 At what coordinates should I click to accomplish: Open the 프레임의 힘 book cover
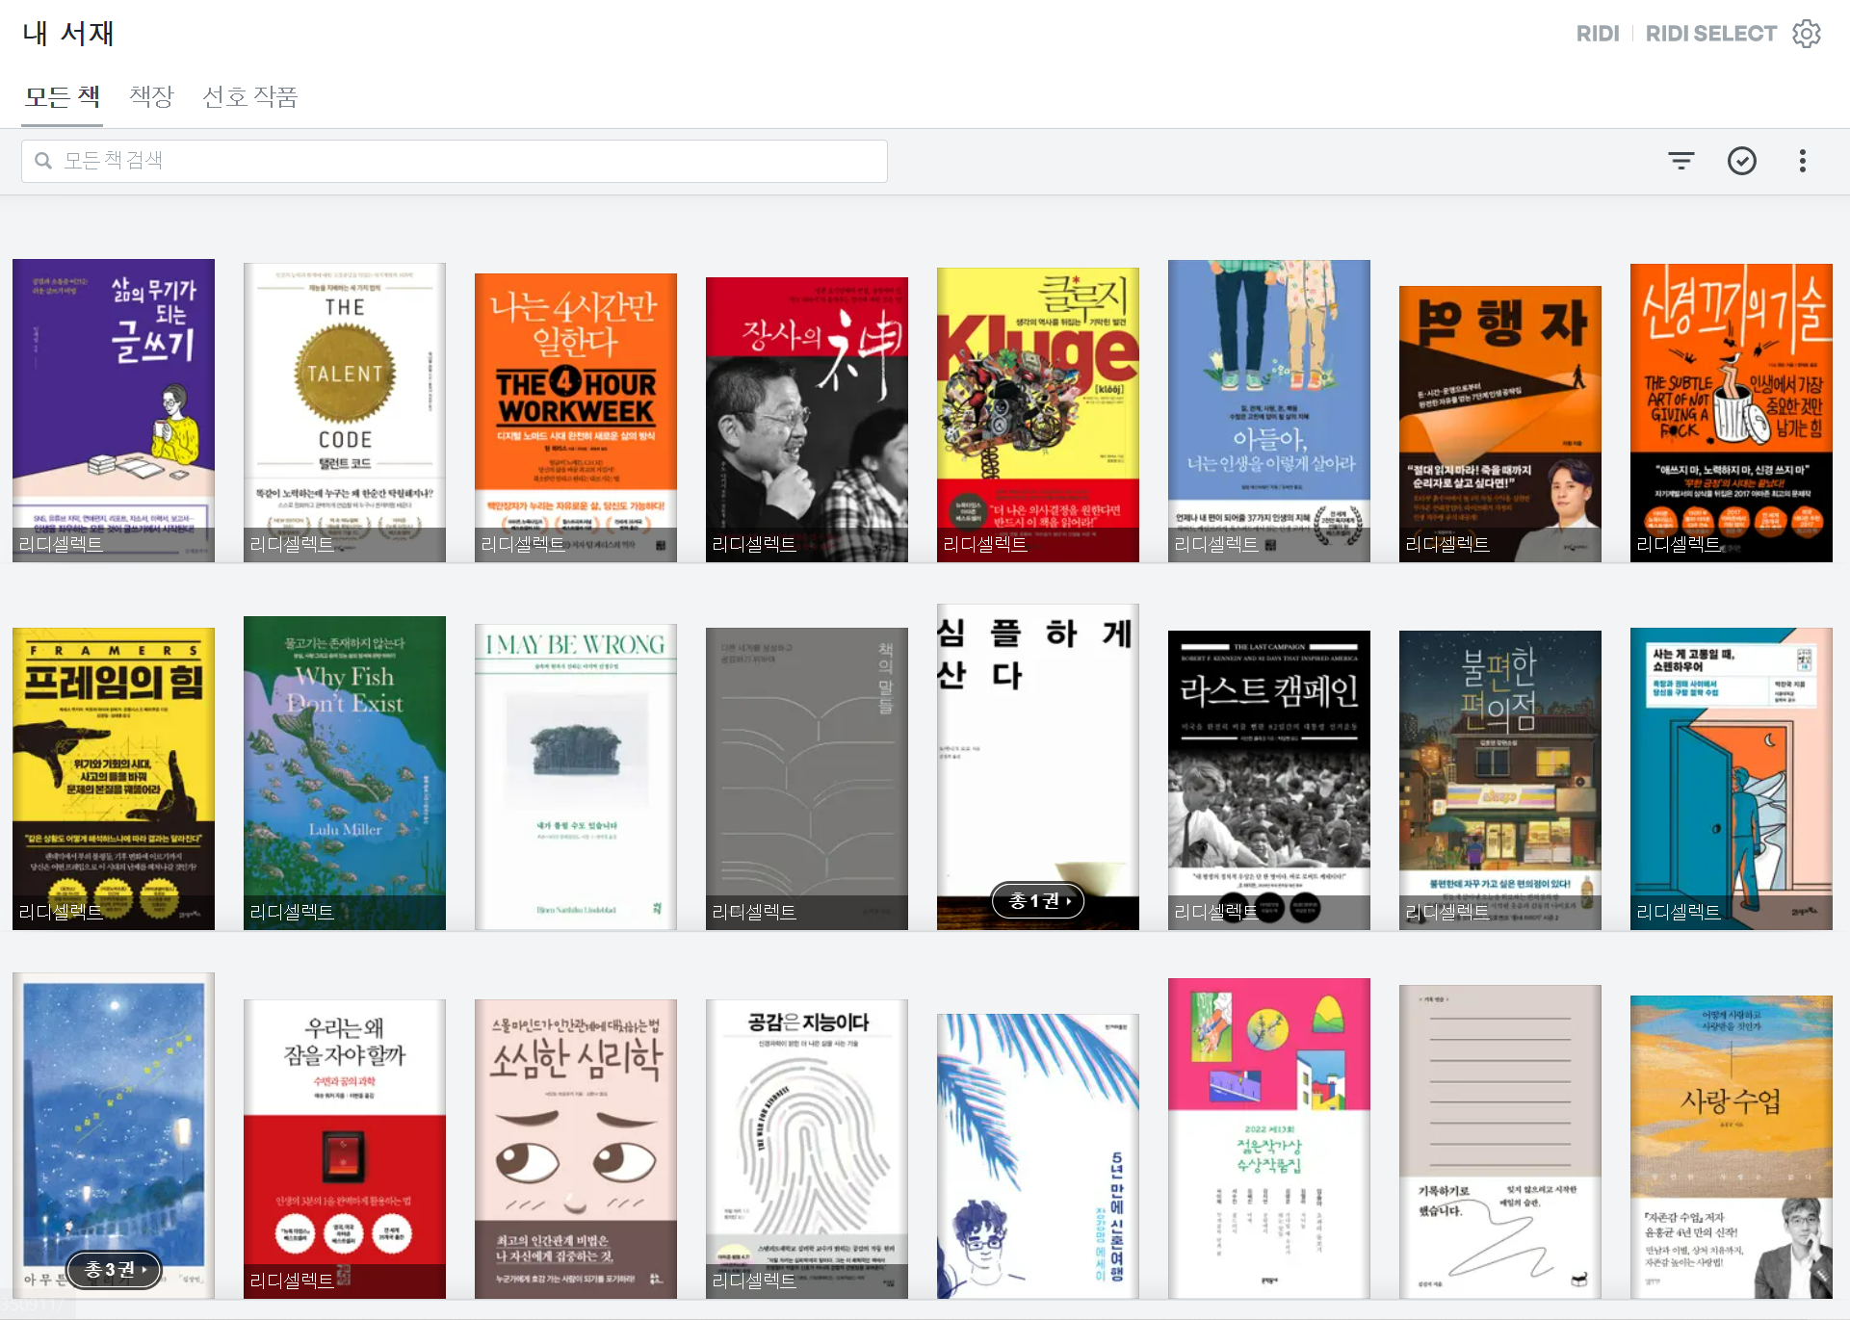[114, 779]
